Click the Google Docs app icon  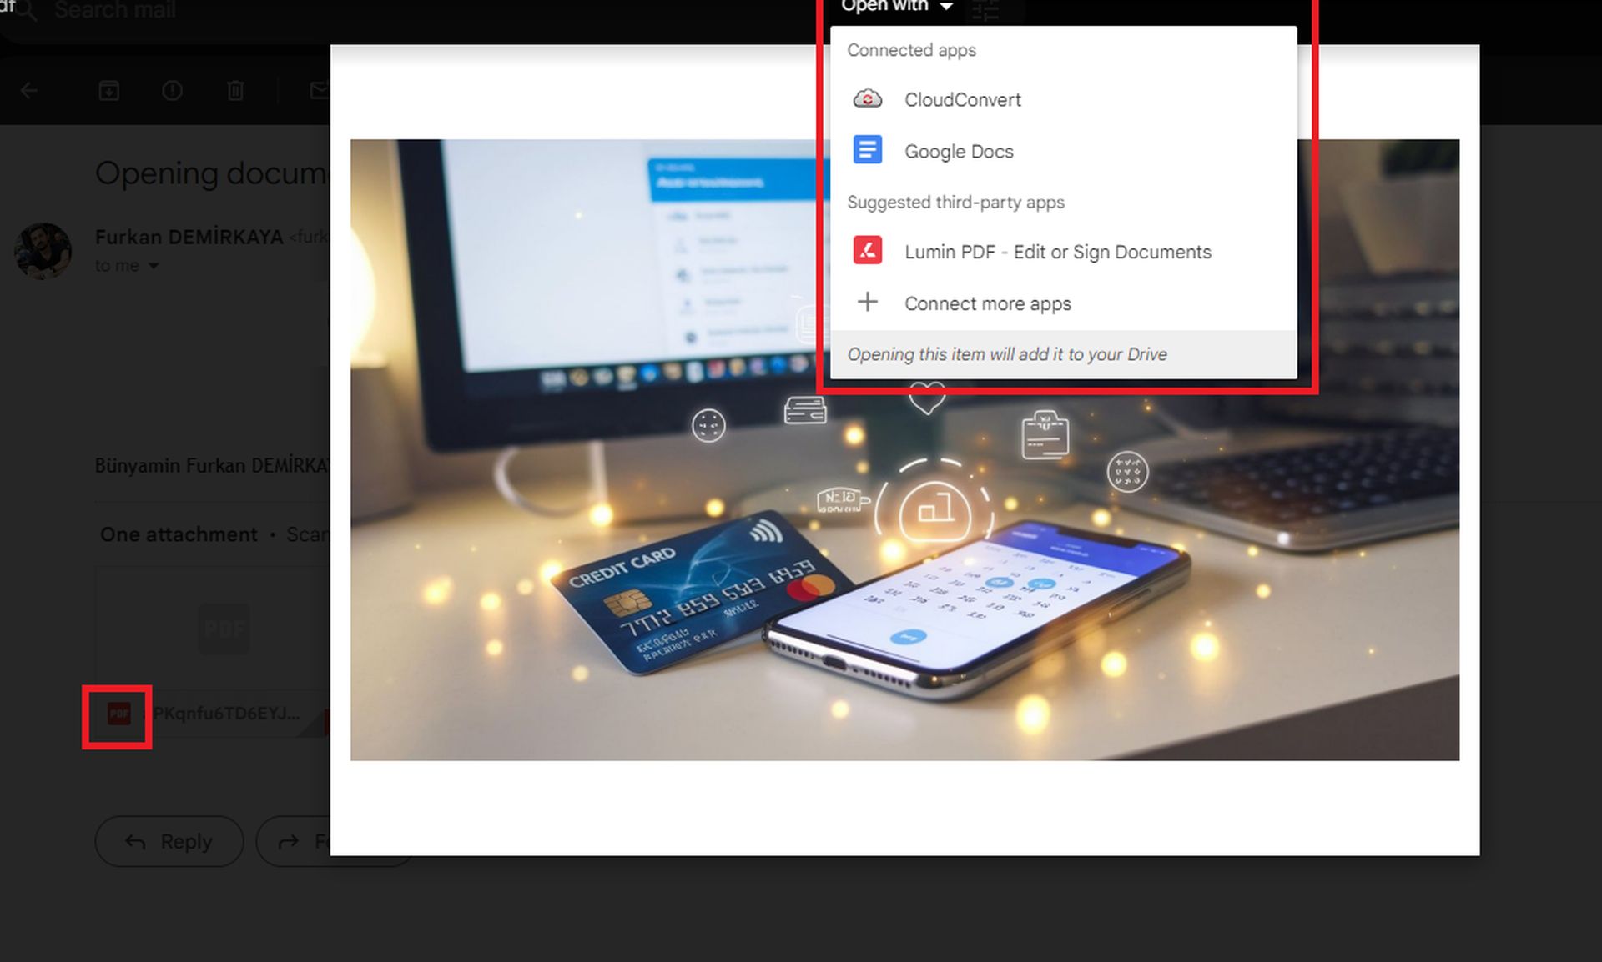(x=868, y=150)
